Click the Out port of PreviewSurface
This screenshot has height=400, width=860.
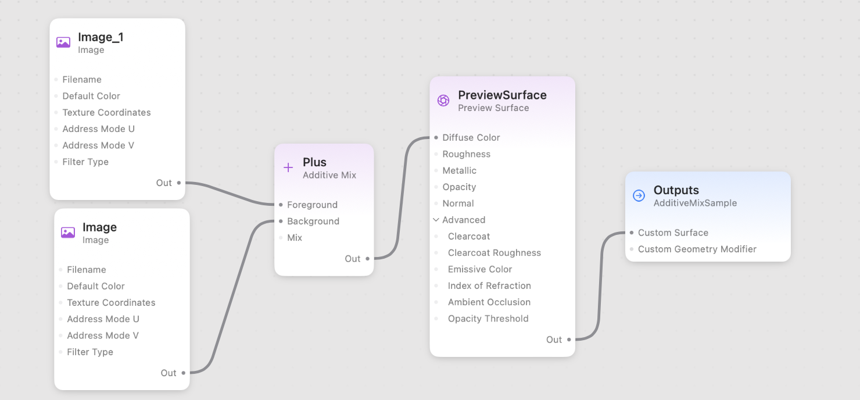click(x=568, y=340)
